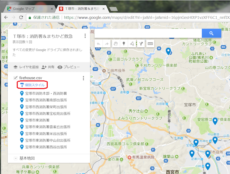Close the T塚市：消防署 tab
Screen dimensions: 230x174
[103, 9]
